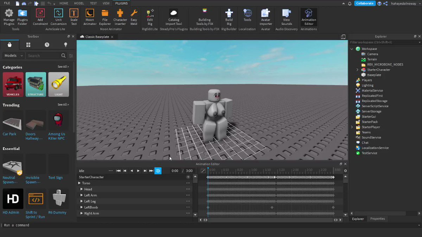Open the Build Rig plugin
This screenshot has height=237, width=422.
pyautogui.click(x=229, y=17)
